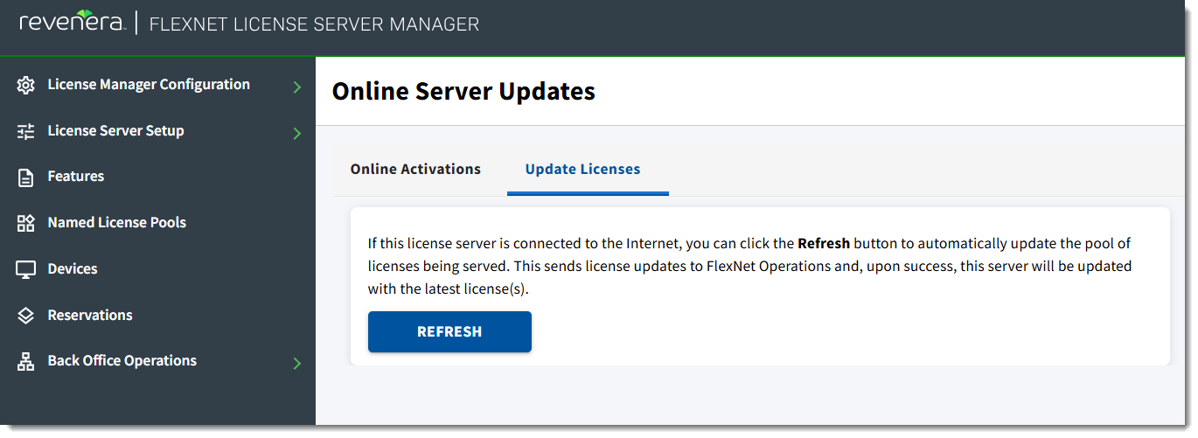Navigate to Reservations
1198x438 pixels.
90,316
